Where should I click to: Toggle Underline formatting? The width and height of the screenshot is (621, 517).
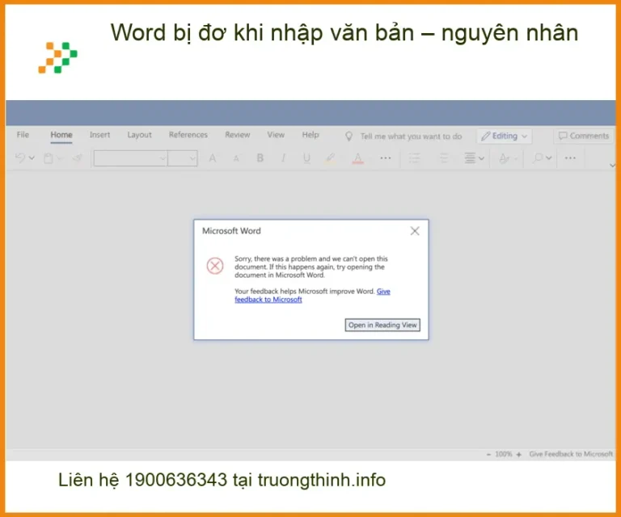(306, 158)
